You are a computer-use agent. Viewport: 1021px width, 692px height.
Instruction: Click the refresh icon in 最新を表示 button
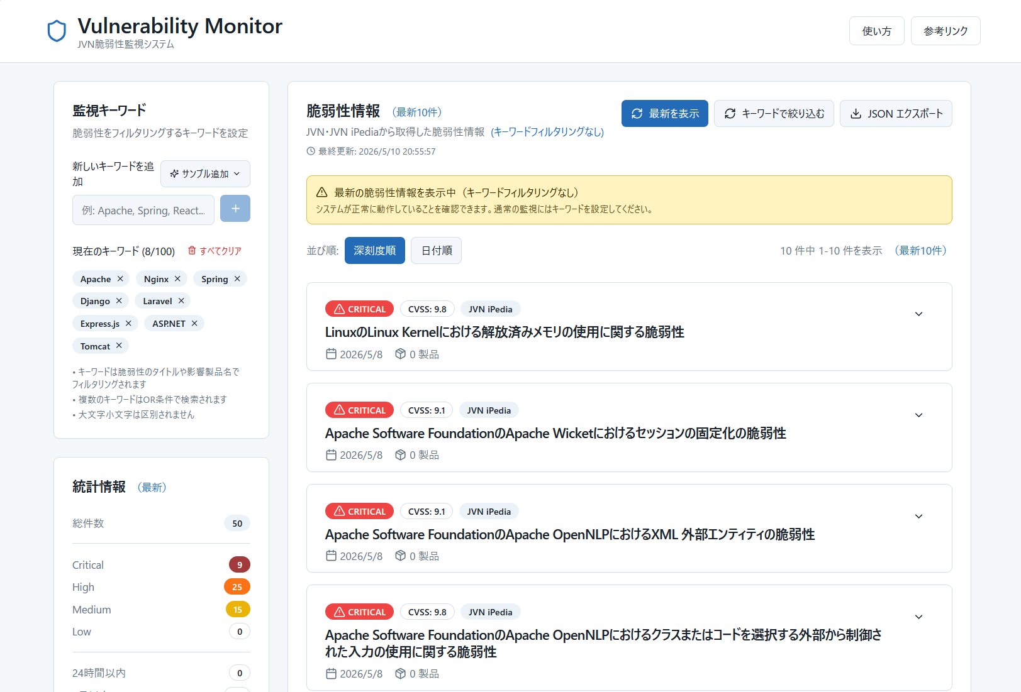click(637, 113)
